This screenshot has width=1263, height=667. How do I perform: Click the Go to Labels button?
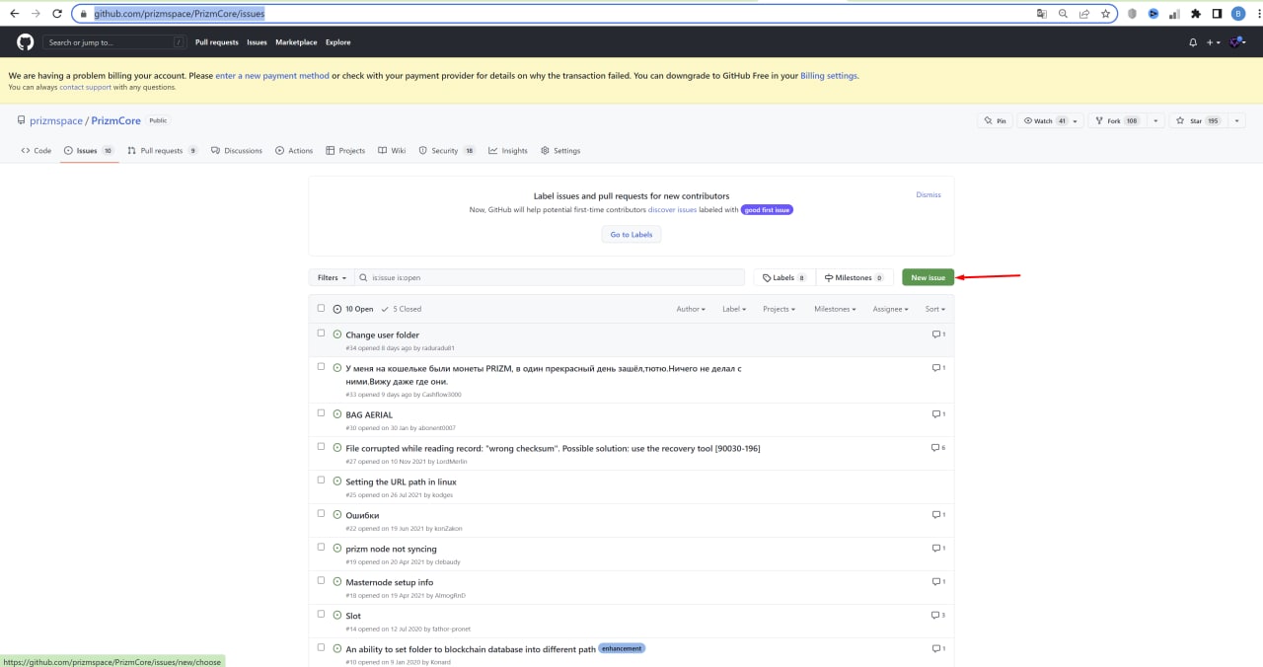coord(631,235)
